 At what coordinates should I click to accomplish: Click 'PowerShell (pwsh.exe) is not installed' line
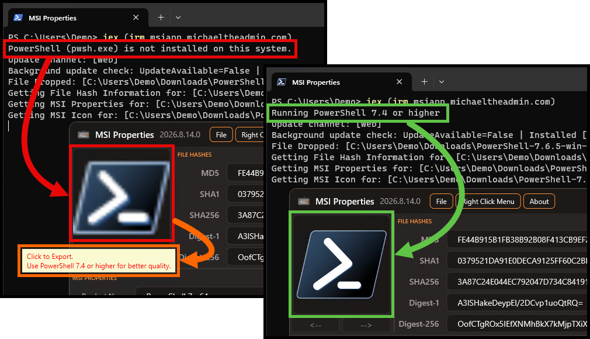click(150, 49)
